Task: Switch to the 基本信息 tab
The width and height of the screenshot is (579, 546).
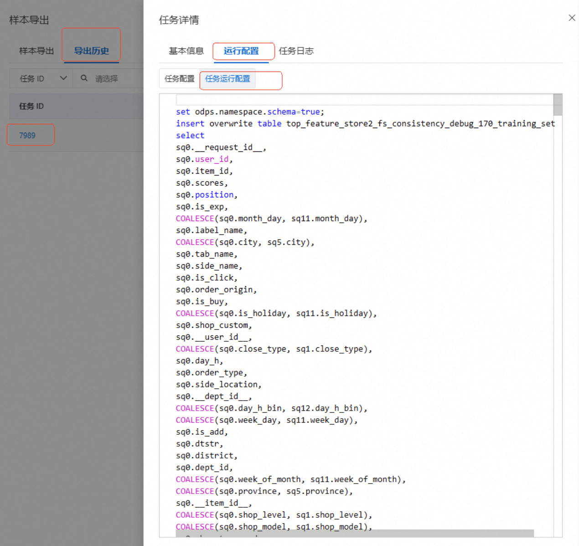Action: 186,51
